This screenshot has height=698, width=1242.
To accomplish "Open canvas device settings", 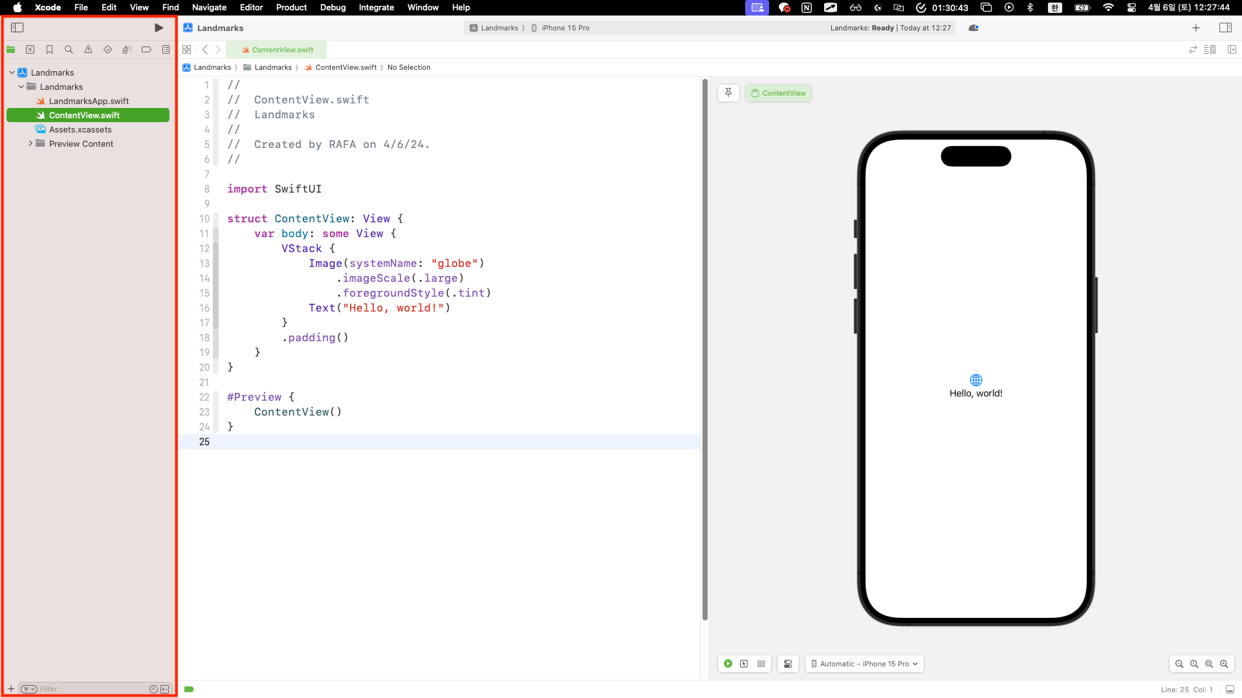I will pyautogui.click(x=788, y=664).
